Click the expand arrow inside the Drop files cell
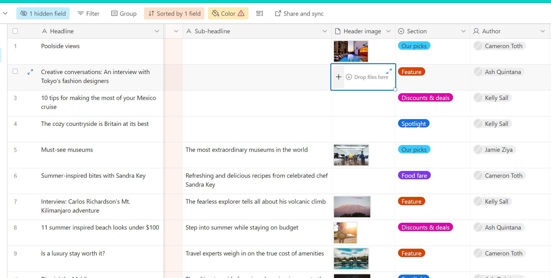Screen dimensions: 551x278 click(389, 71)
